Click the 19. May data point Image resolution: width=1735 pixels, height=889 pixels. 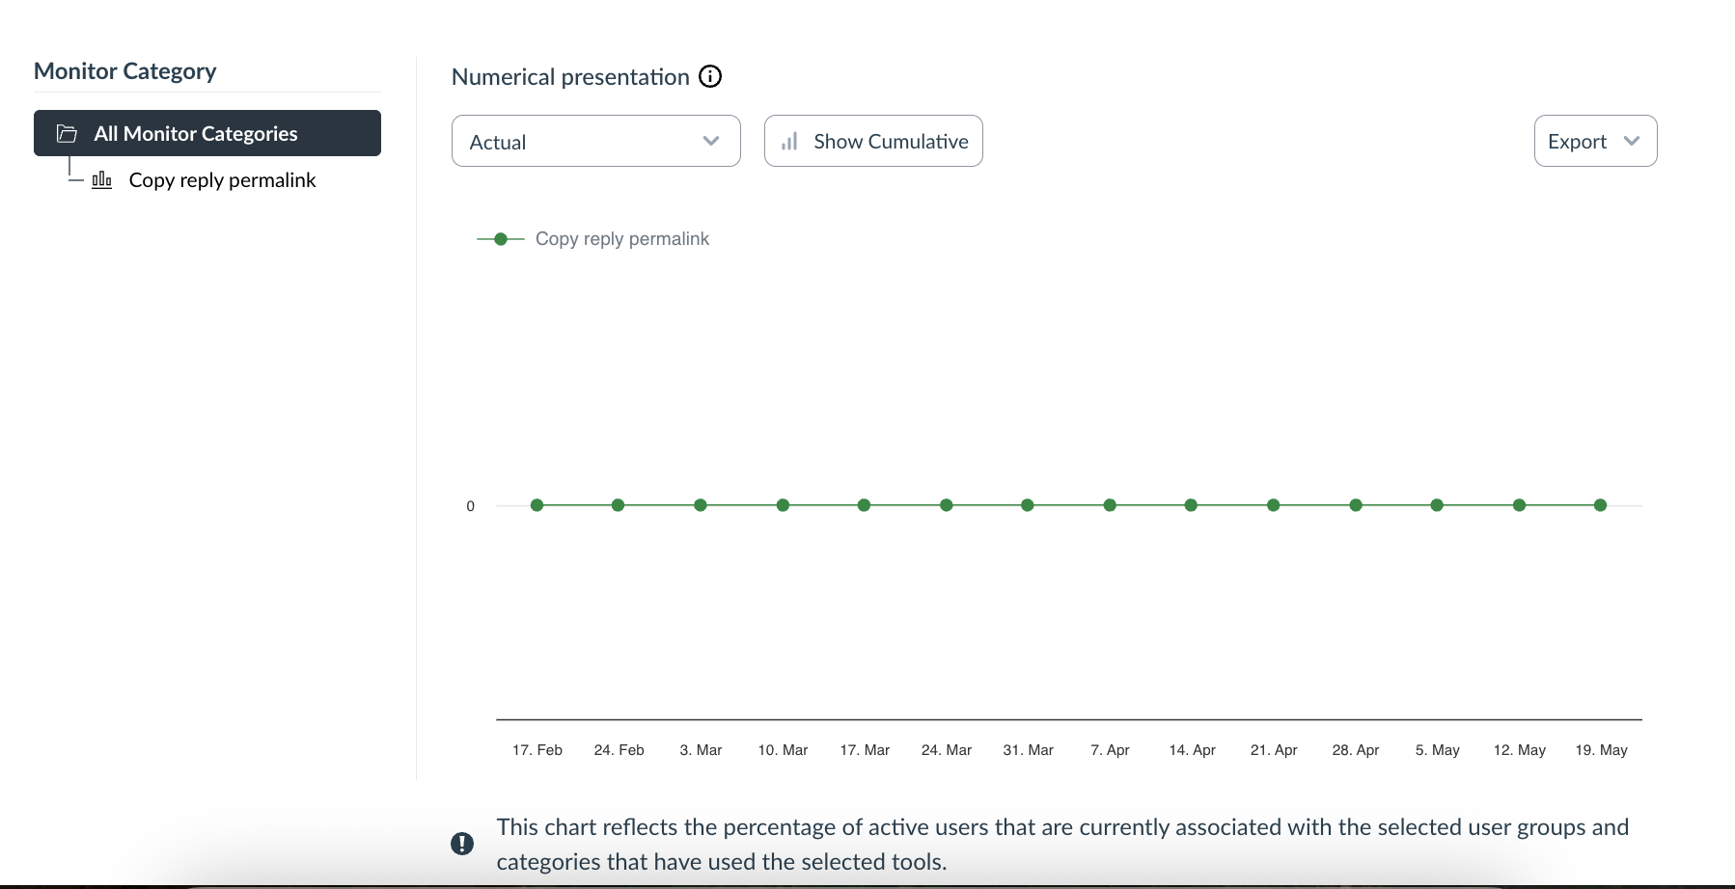coord(1600,505)
